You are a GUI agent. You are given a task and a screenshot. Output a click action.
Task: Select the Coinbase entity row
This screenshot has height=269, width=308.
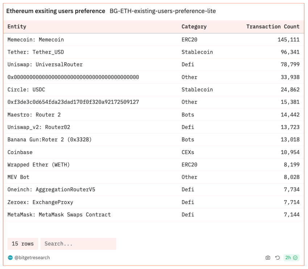[x=20, y=152]
